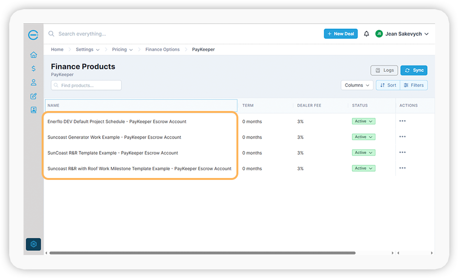Image resolution: width=458 pixels, height=278 pixels.
Task: Click the Contacts person icon in sidebar
Action: pos(33,82)
